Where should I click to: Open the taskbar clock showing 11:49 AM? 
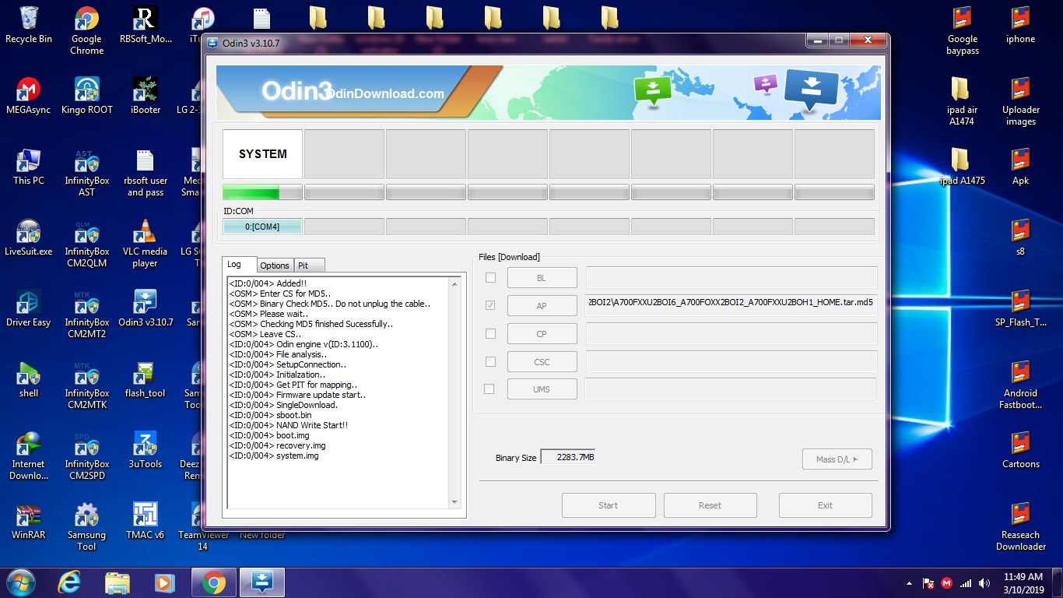point(1023,583)
